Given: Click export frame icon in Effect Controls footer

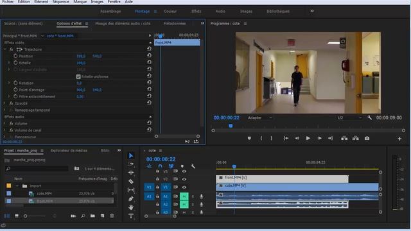Looking at the screenshot, I should [x=196, y=141].
